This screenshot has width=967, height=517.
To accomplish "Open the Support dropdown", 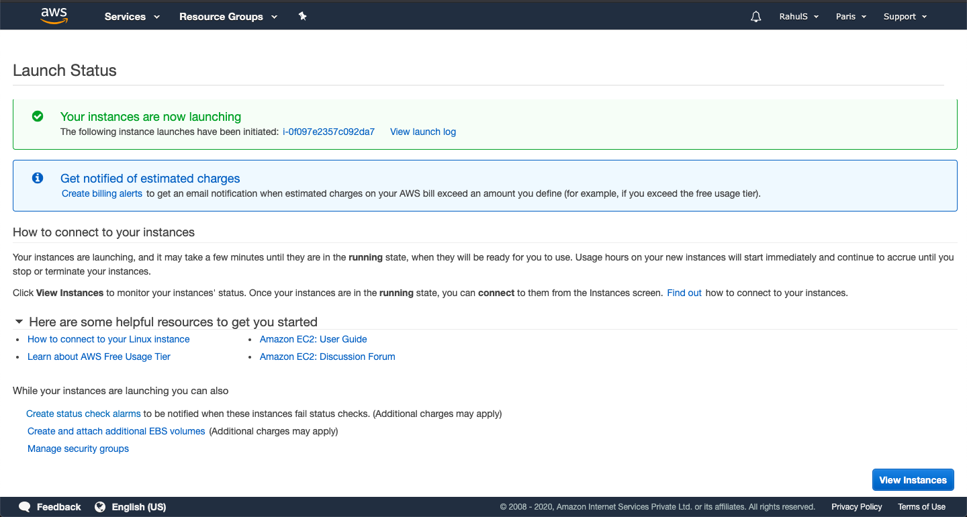I will pos(905,16).
